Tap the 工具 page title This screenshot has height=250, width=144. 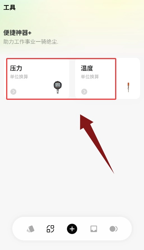(x=10, y=8)
